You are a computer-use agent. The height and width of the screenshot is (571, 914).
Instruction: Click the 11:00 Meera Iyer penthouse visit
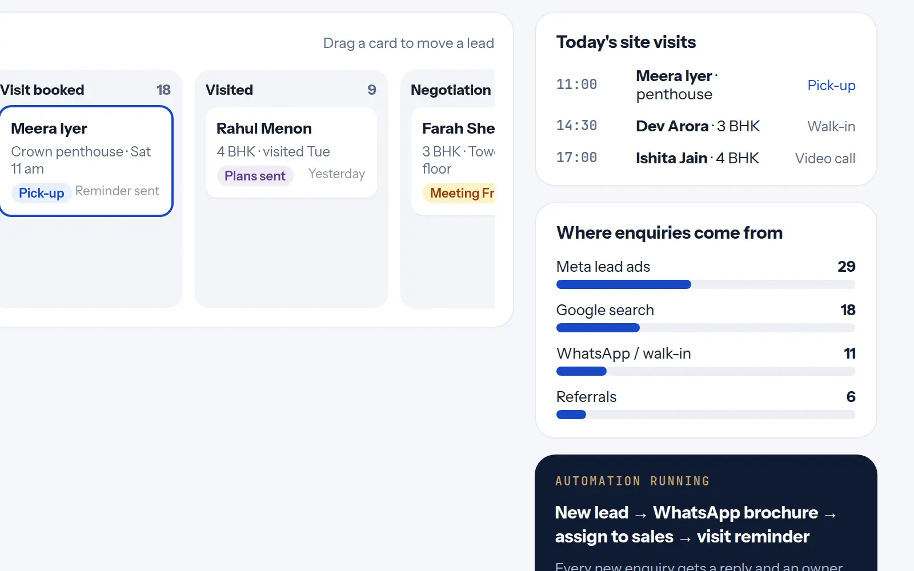pos(706,85)
